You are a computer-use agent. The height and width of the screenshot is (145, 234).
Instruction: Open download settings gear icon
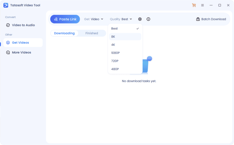(140, 19)
